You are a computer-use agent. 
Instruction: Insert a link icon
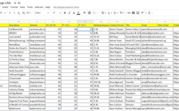pos(129,13)
